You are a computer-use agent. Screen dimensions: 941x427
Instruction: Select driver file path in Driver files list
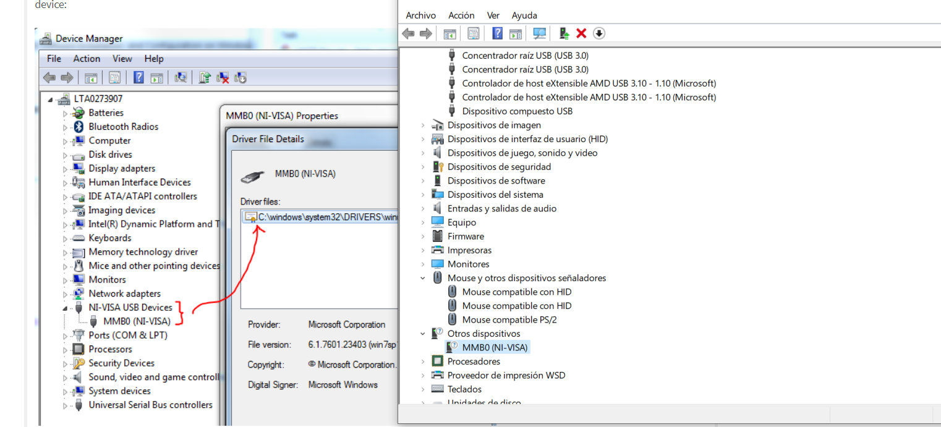320,217
